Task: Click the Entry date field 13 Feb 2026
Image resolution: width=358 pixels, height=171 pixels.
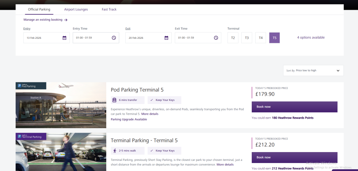Action: (46, 38)
